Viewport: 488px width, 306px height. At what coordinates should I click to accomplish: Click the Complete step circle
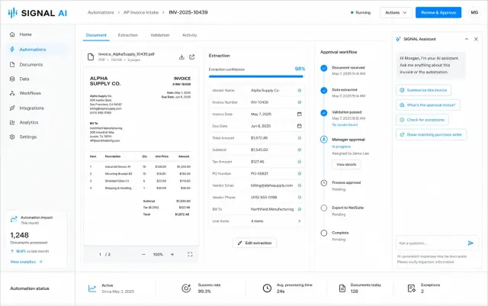point(323,233)
